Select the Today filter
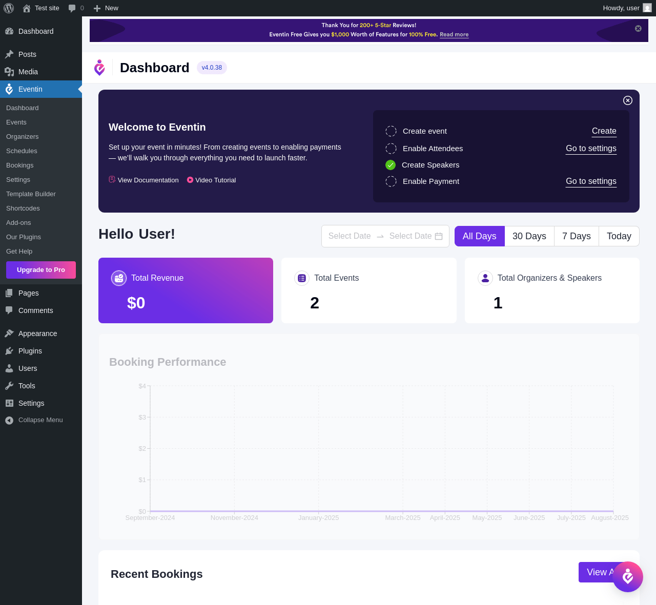 coord(619,236)
